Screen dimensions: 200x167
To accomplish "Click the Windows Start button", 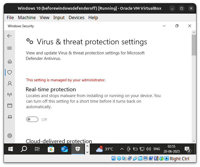I will pyautogui.click(x=11, y=149).
